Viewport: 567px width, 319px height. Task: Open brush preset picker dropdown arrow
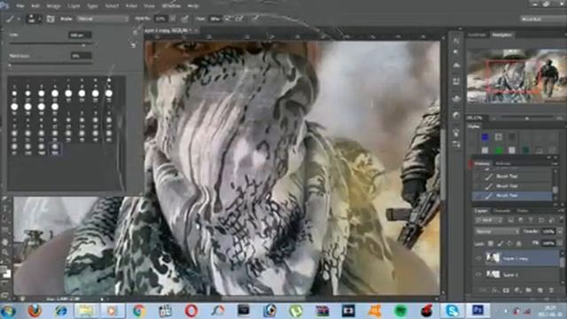(40, 19)
